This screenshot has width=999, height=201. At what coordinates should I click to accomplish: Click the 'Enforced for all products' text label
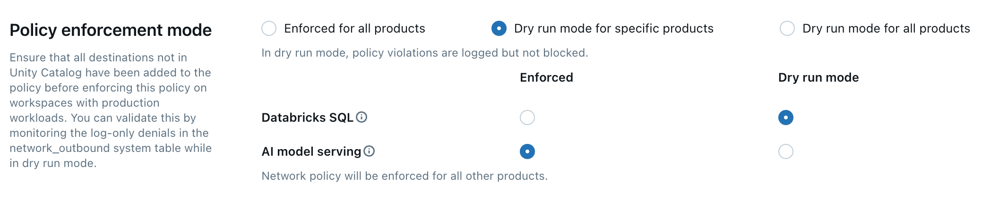(354, 28)
